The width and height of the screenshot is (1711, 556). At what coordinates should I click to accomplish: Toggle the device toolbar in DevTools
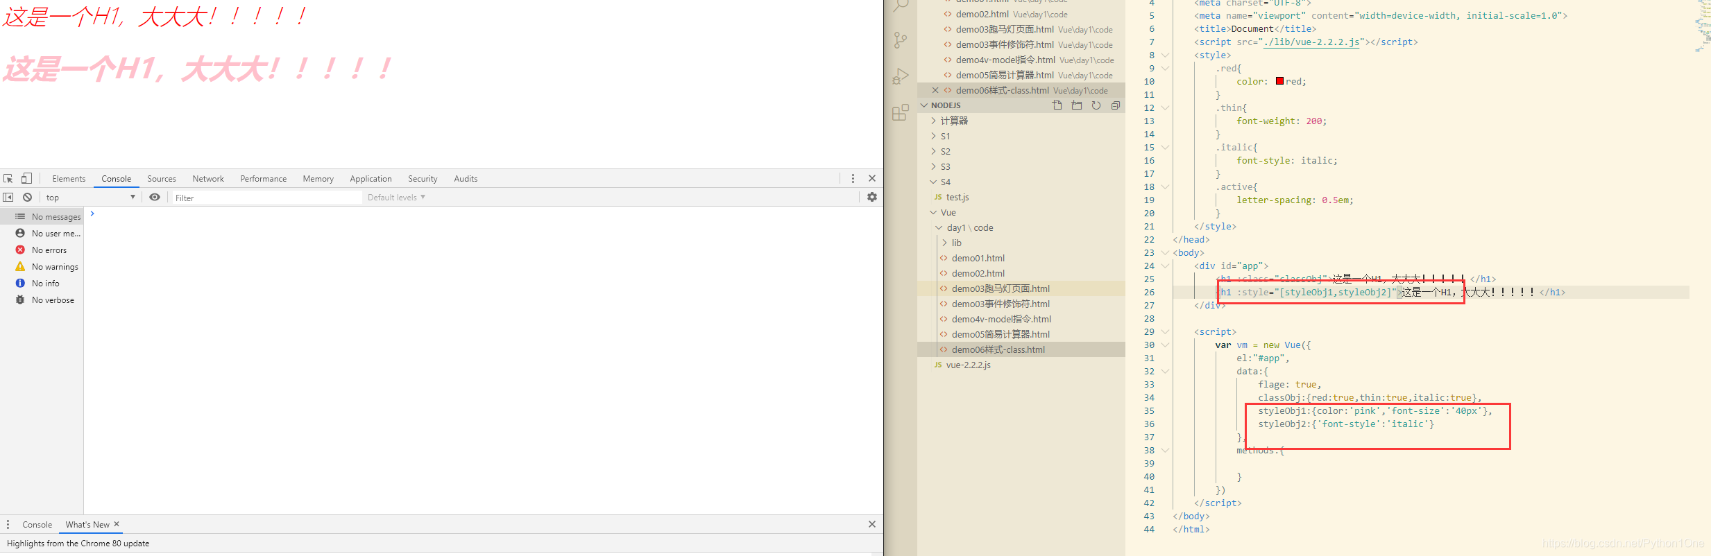point(26,178)
